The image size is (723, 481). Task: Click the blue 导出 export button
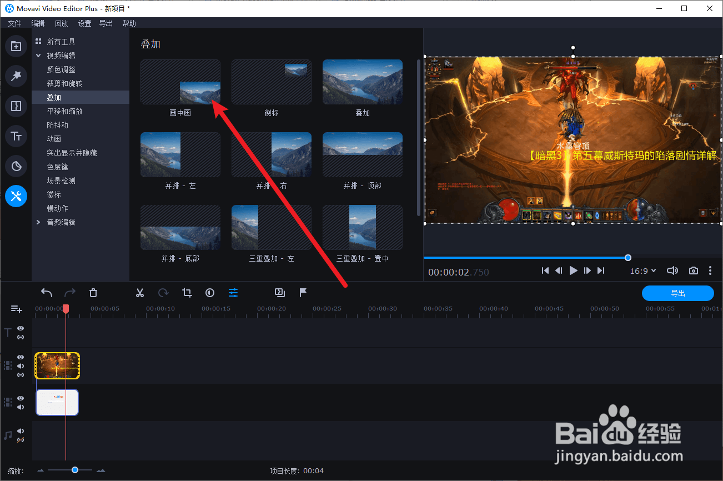pos(677,293)
